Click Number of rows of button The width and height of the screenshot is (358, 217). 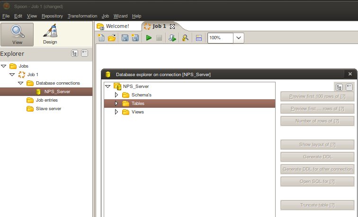pyautogui.click(x=317, y=121)
